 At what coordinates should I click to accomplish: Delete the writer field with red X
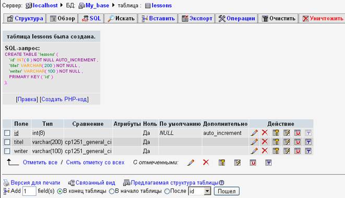click(x=265, y=150)
